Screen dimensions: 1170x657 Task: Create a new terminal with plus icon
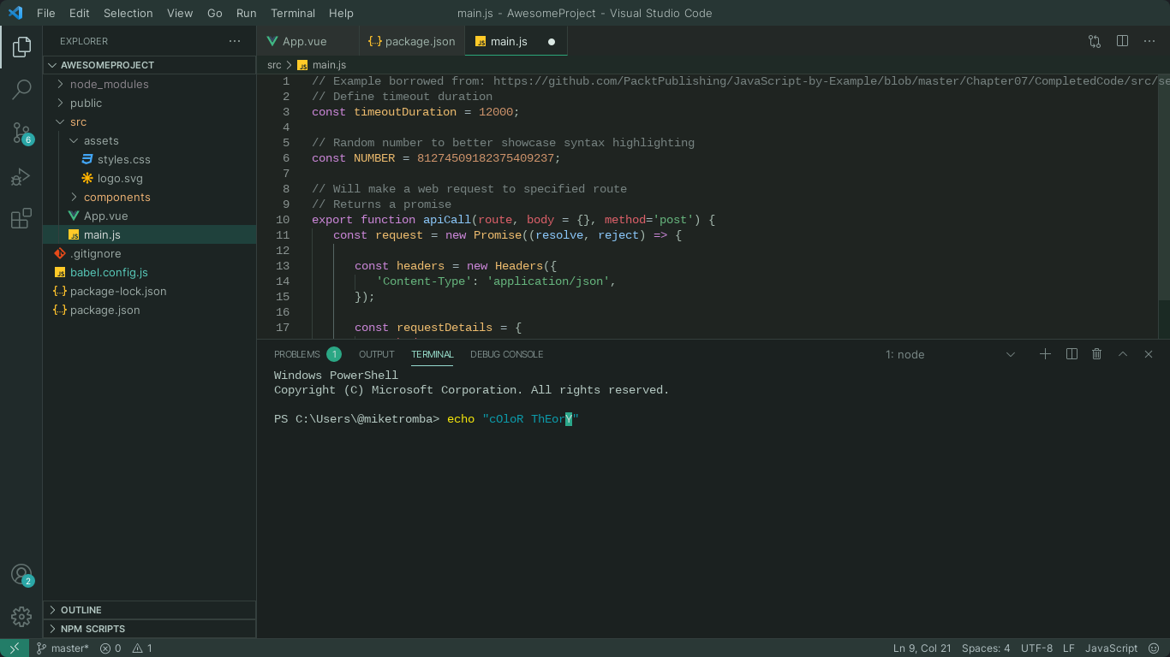pyautogui.click(x=1045, y=354)
